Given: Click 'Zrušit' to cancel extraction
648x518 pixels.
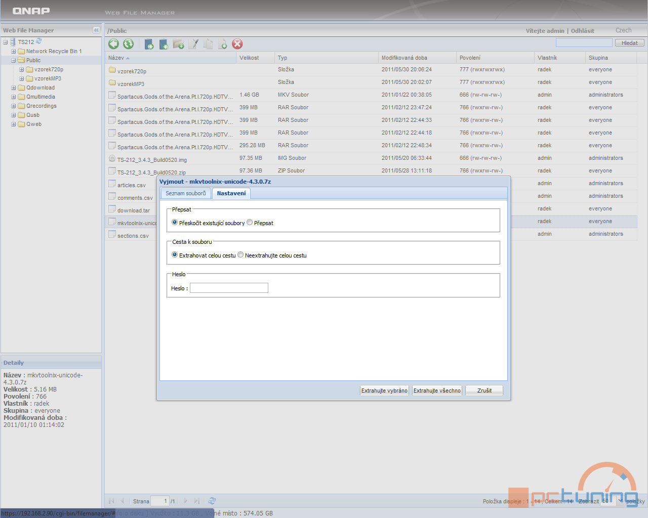Looking at the screenshot, I should (484, 391).
